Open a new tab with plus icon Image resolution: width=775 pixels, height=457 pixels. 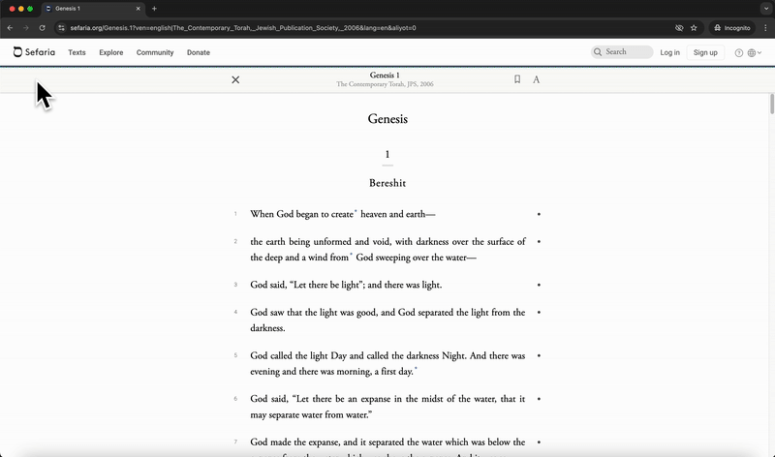154,9
